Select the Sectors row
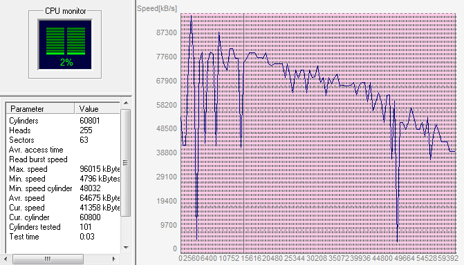This screenshot has height=265, width=464. pos(64,140)
